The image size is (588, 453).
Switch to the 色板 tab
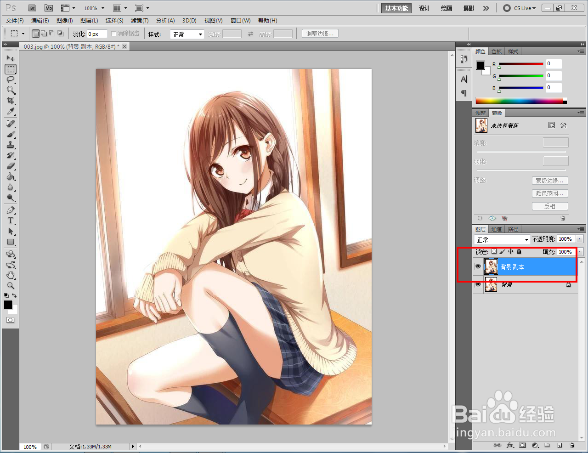497,51
